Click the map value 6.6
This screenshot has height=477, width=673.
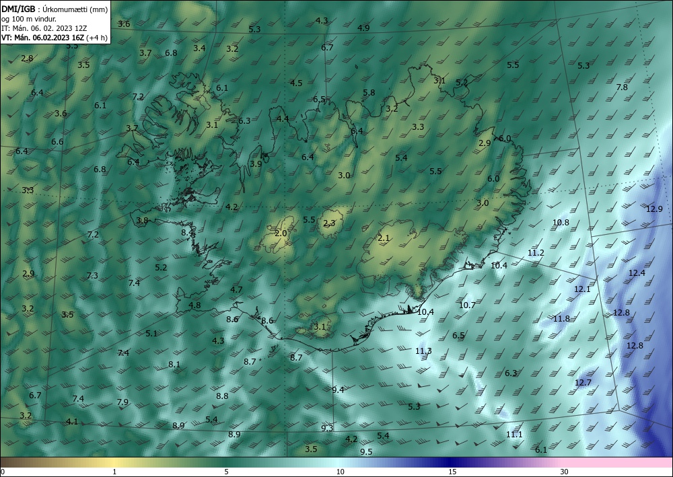click(x=57, y=142)
